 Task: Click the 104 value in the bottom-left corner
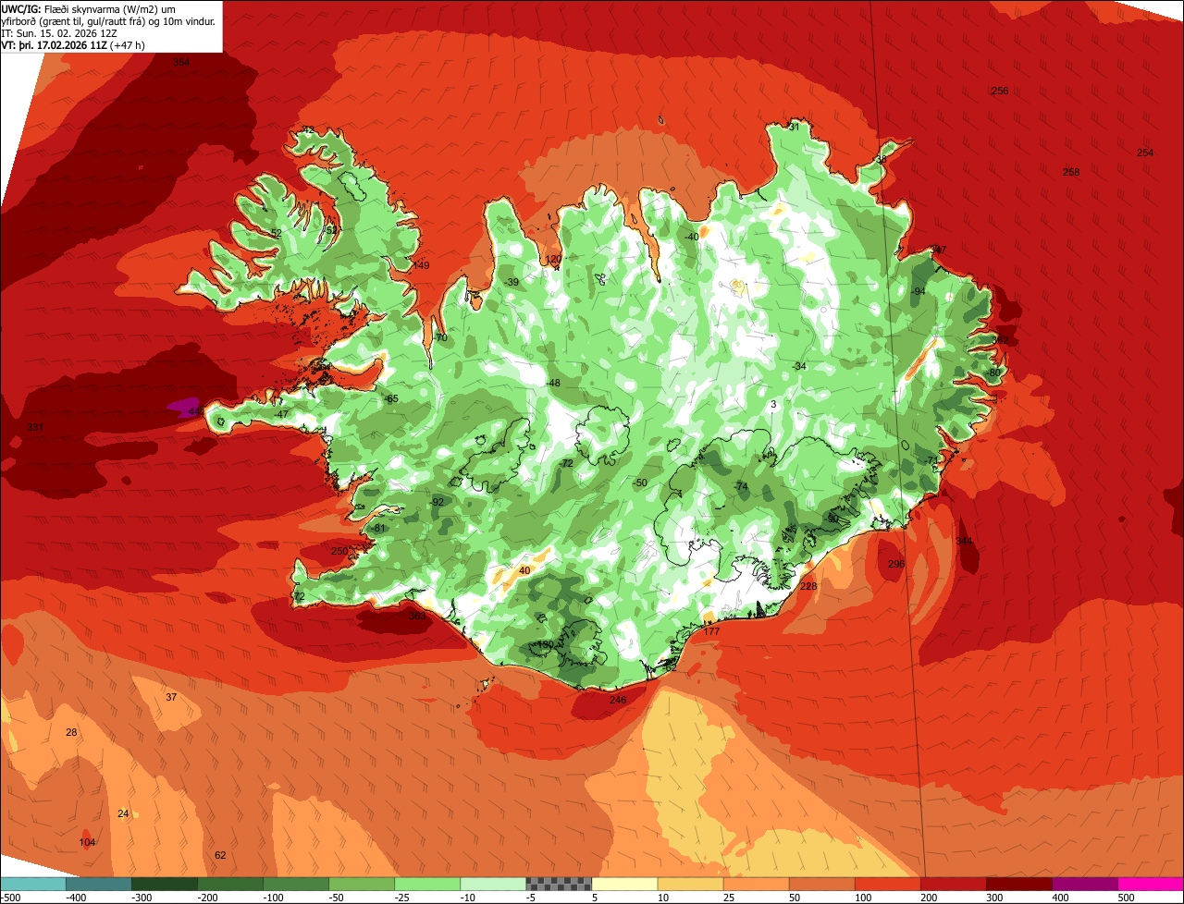[x=87, y=842]
